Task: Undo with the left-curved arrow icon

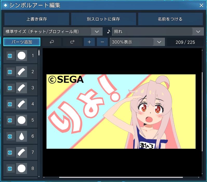Action: coord(52,42)
